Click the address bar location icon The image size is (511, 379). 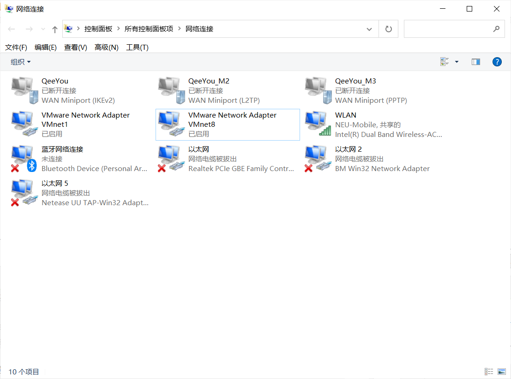[68, 29]
